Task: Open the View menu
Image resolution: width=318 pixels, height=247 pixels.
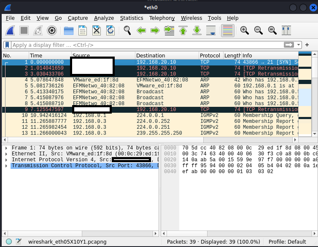Action: pyautogui.click(x=43, y=18)
